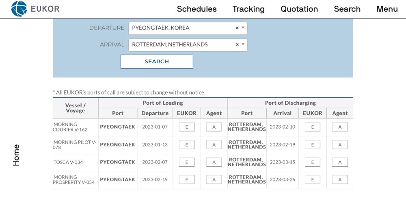Select Quotation in the top navigation
The image size is (406, 200).
point(299,9)
